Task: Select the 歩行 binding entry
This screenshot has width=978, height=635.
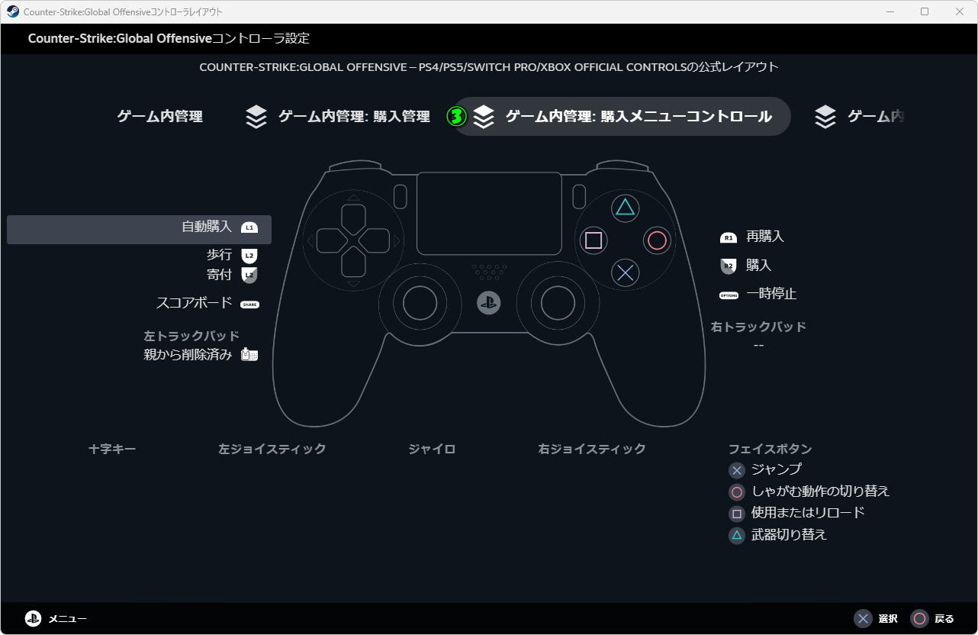Action: (220, 254)
